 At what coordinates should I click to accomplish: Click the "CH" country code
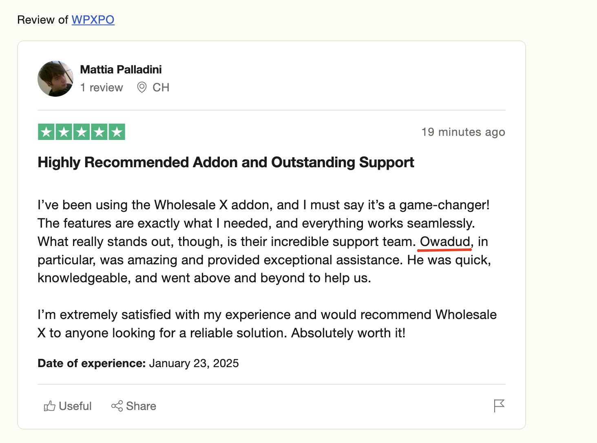(161, 87)
